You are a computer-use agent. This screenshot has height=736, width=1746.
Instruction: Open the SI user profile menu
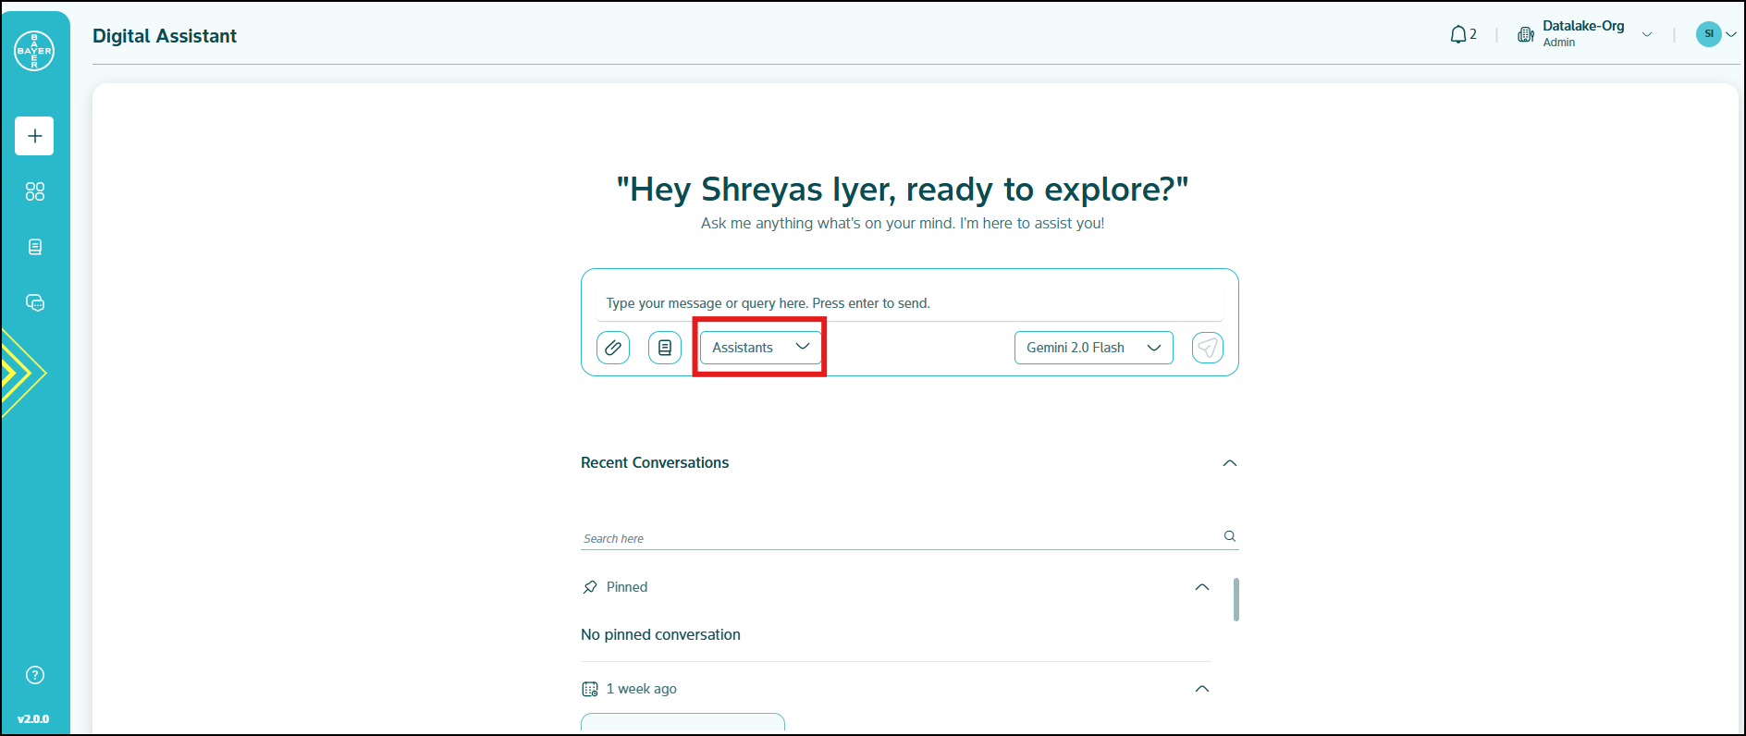[x=1715, y=34]
